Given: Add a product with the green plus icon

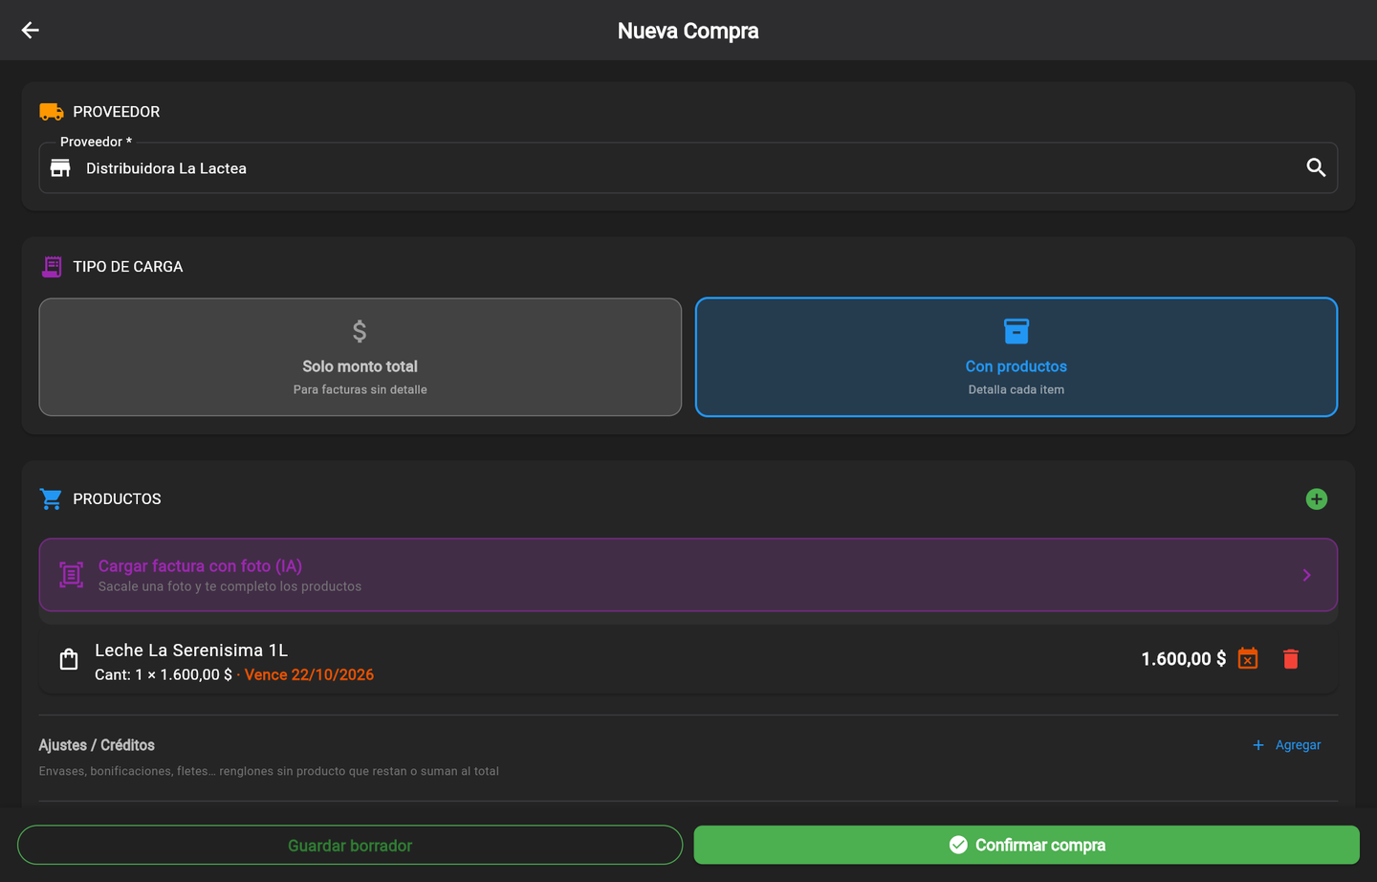Looking at the screenshot, I should tap(1317, 499).
